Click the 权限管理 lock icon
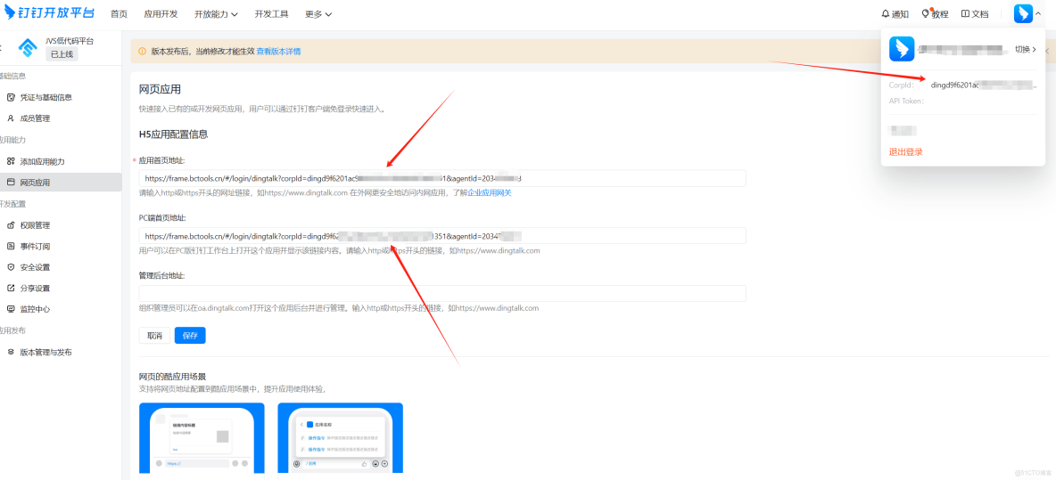Viewport: 1056px width, 480px height. pyautogui.click(x=11, y=225)
